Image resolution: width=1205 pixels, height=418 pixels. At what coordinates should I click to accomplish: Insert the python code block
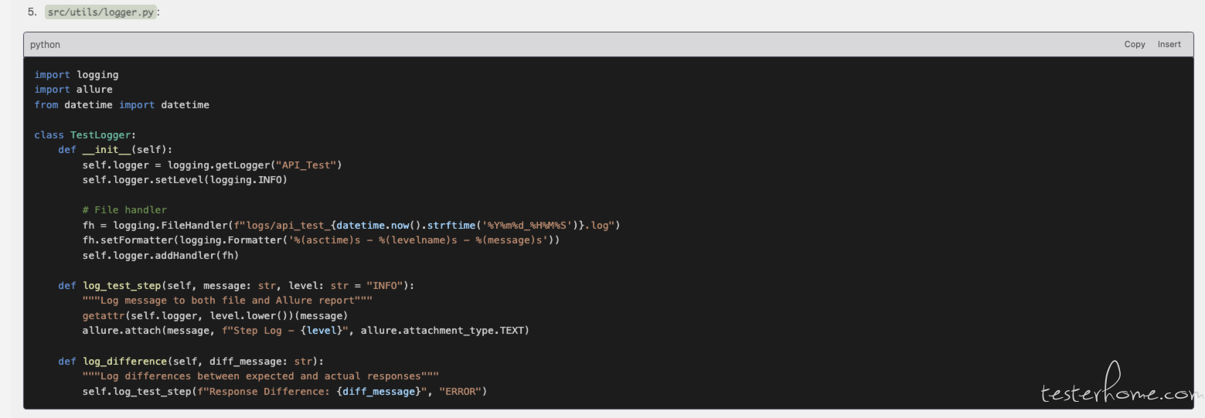point(1169,44)
